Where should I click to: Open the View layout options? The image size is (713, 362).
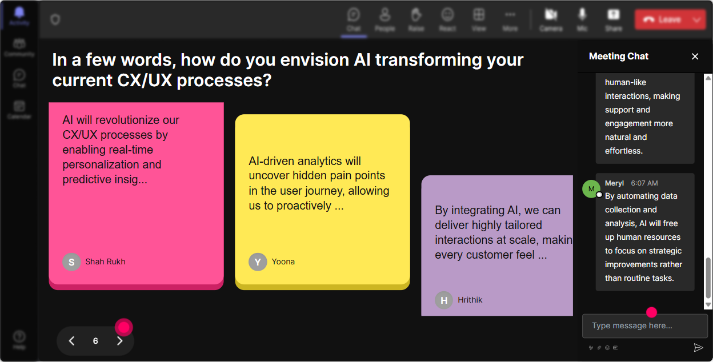(479, 19)
